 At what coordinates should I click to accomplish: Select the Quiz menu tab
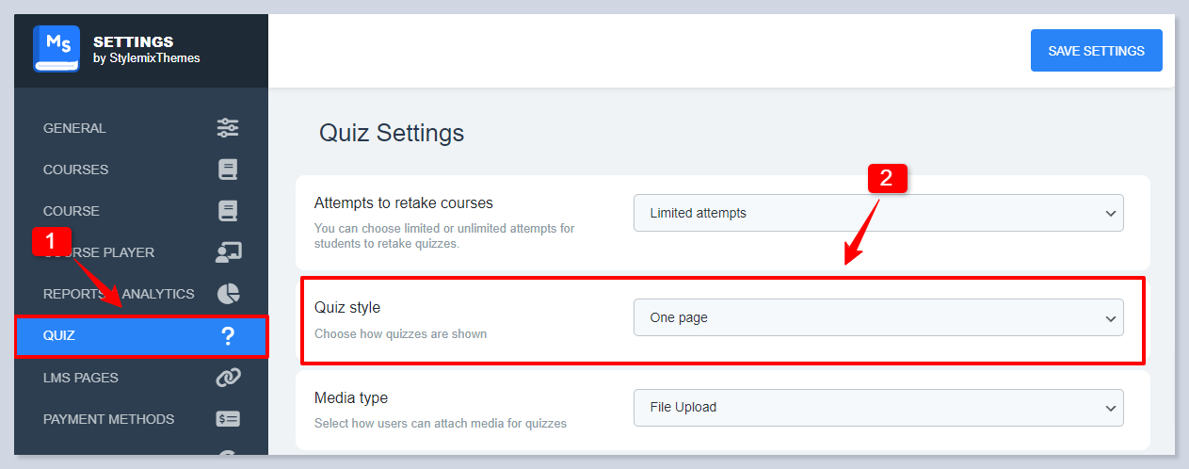59,336
